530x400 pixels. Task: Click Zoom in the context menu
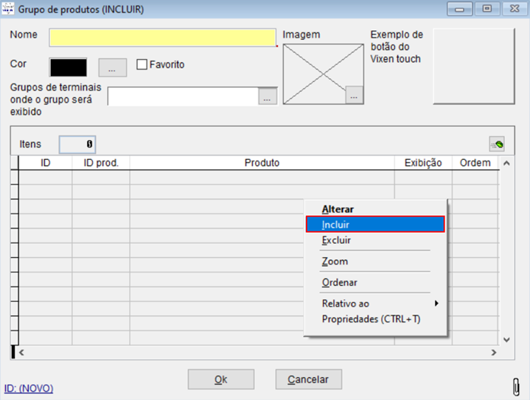[x=375, y=262]
